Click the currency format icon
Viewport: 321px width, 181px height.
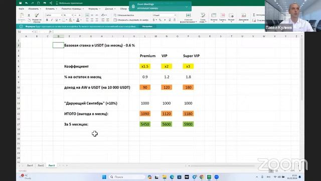coord(154,20)
